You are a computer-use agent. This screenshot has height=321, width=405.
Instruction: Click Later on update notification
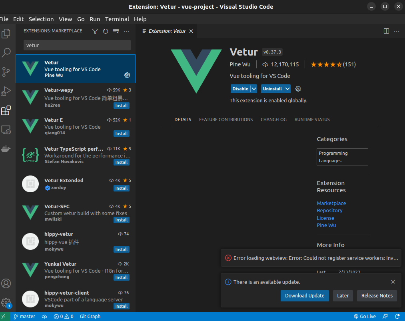343,296
